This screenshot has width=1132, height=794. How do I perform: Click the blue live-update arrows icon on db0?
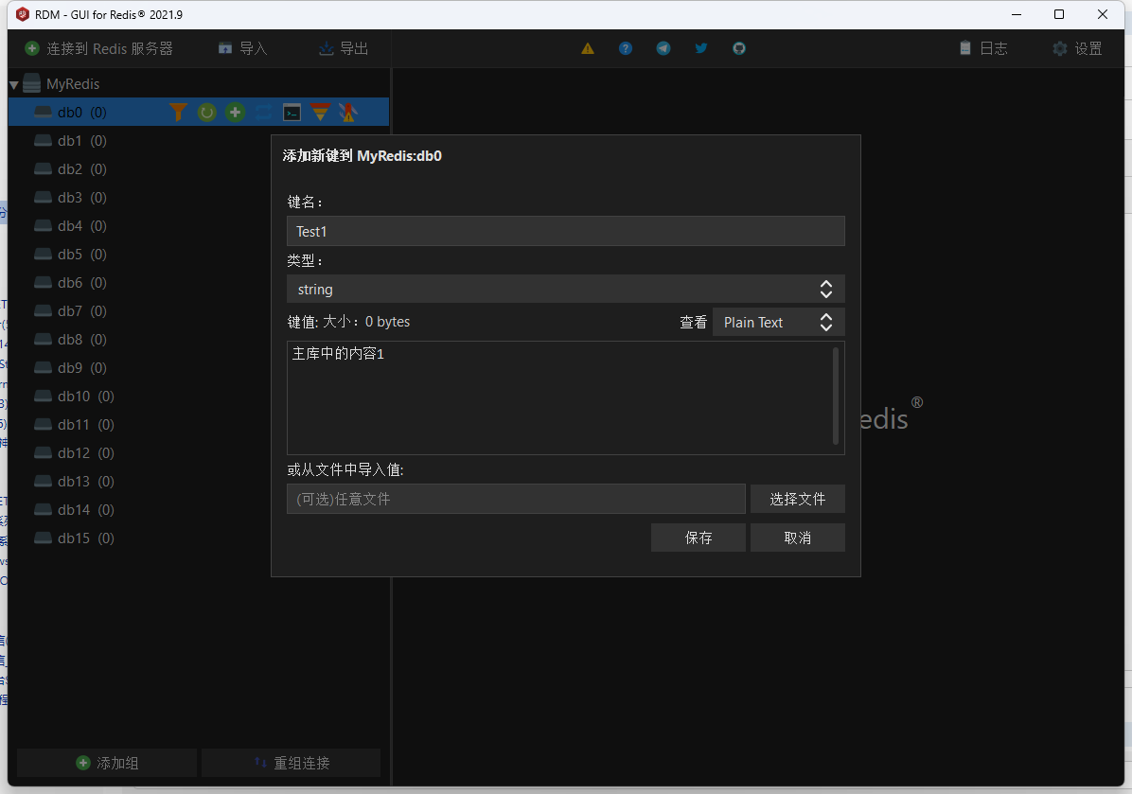pos(263,112)
